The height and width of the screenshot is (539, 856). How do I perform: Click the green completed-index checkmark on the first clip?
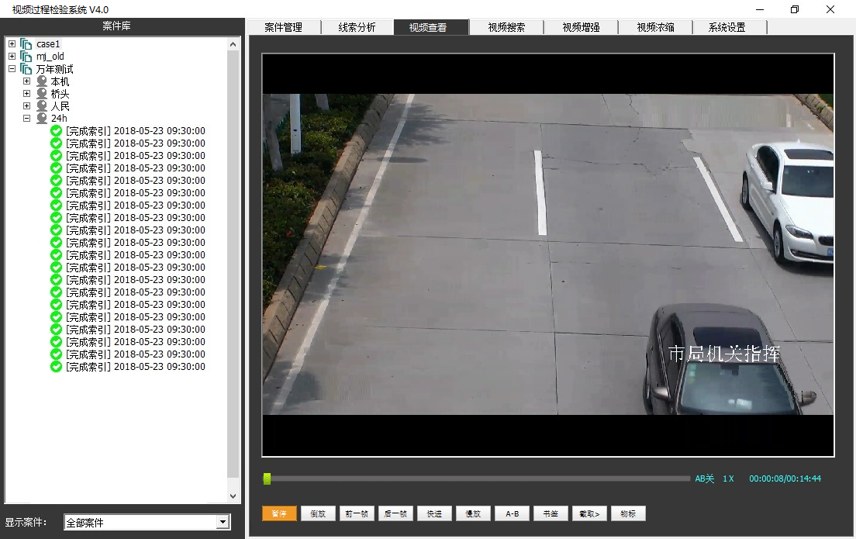(54, 130)
